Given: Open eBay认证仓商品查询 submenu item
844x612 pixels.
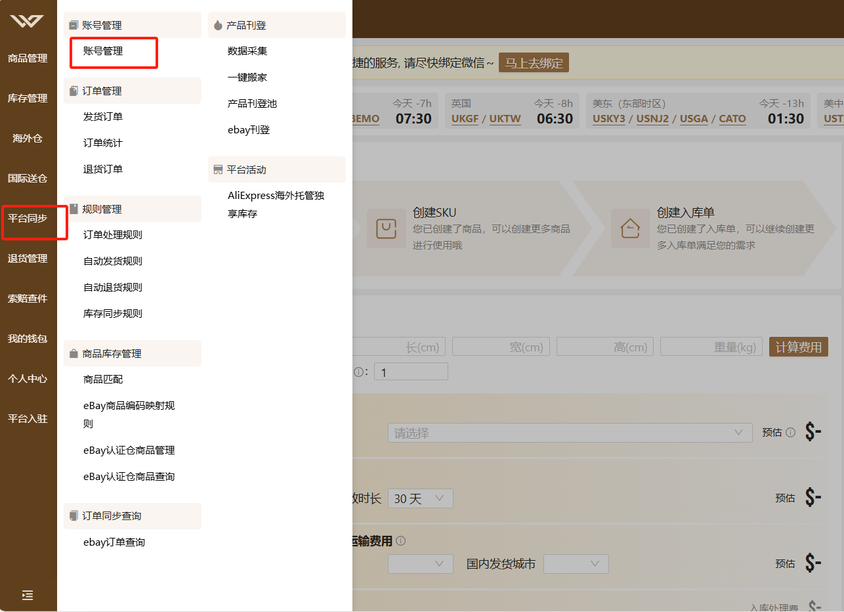Looking at the screenshot, I should [129, 477].
